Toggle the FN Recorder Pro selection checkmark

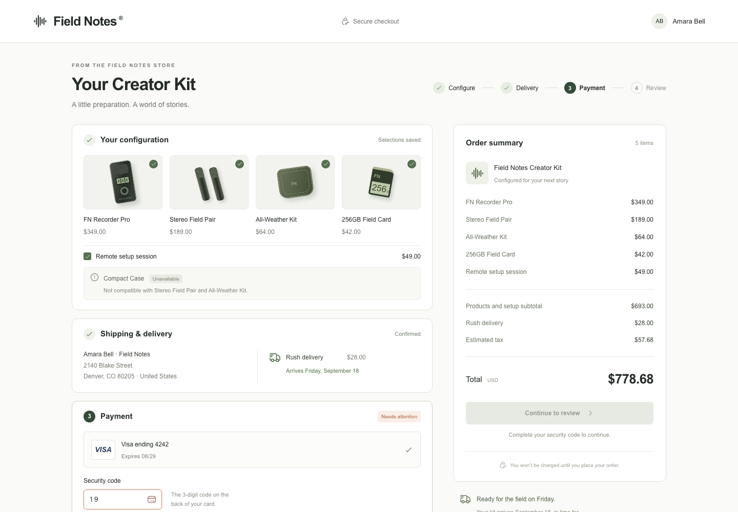[153, 164]
